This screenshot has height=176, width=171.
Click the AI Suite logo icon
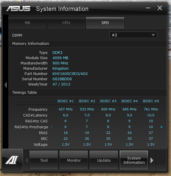(x=12, y=160)
